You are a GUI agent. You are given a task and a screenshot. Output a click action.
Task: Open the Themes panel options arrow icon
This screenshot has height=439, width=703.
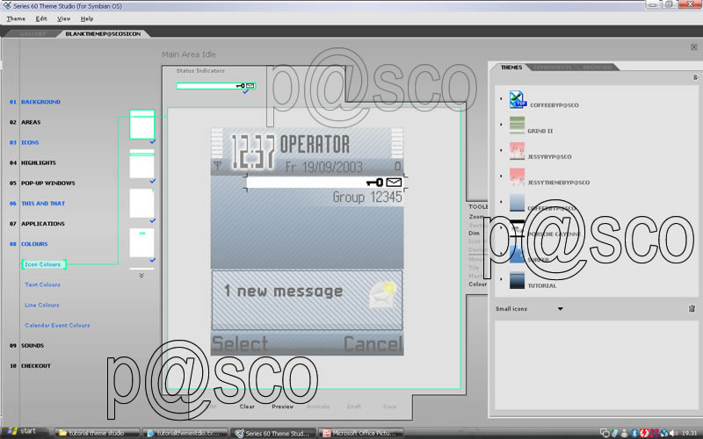point(695,77)
